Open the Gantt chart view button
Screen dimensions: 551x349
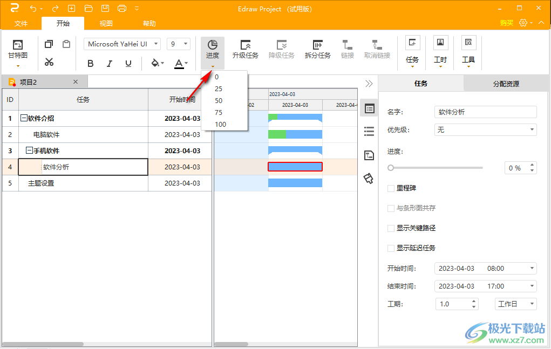click(18, 53)
